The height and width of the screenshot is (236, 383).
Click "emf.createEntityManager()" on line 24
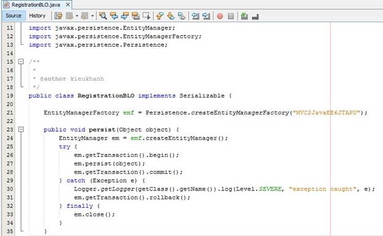[x=179, y=139]
